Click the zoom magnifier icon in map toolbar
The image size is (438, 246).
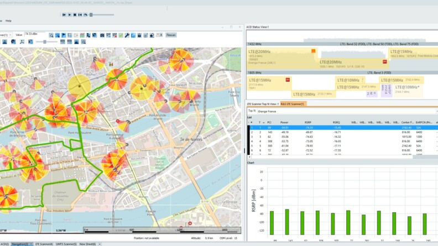[x=51, y=35]
